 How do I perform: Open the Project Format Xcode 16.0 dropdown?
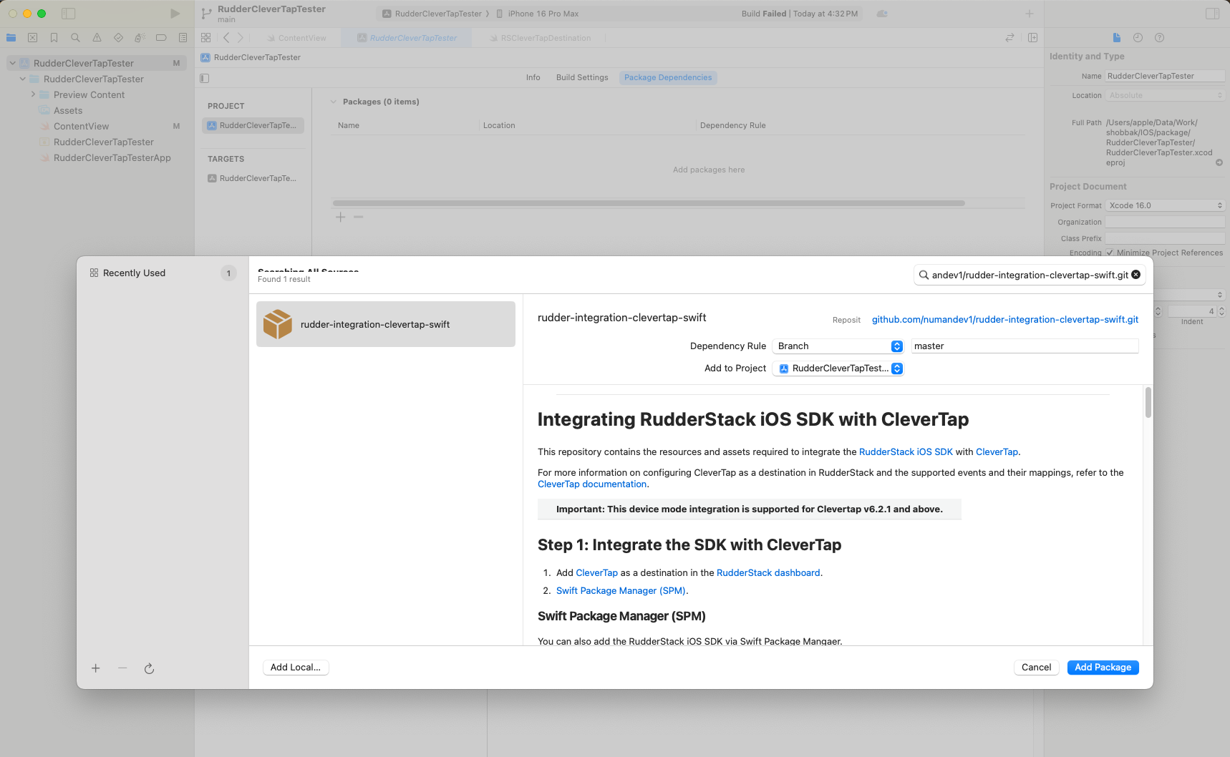pos(1165,205)
